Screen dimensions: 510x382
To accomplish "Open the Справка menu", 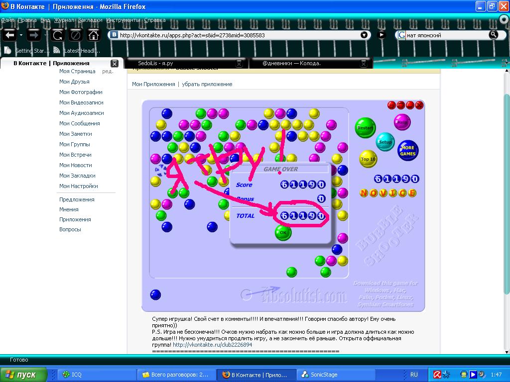I will [155, 20].
